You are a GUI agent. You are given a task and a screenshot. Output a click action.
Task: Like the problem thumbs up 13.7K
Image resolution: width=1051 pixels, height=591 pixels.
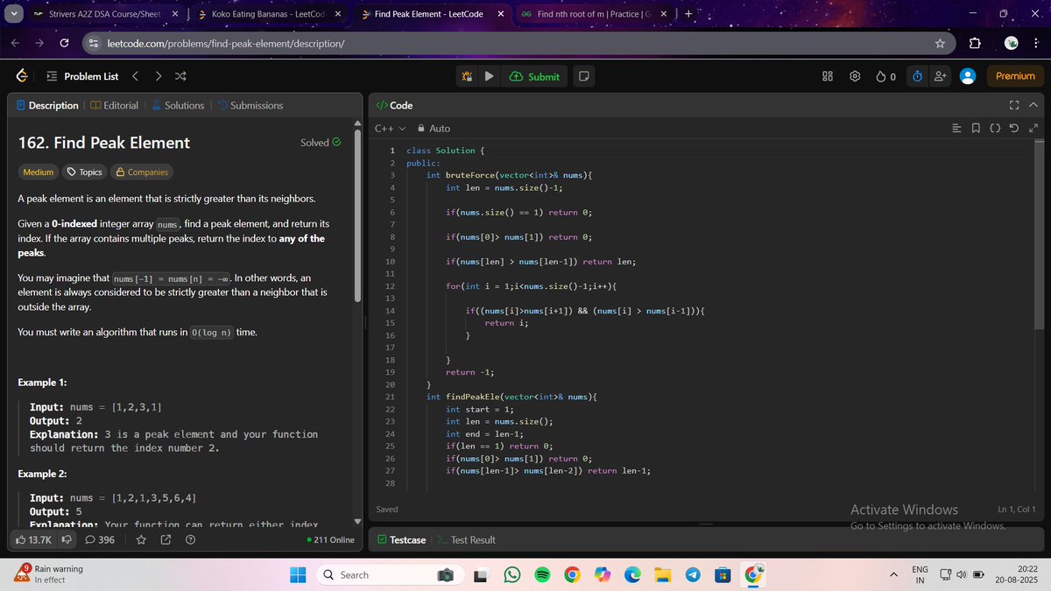34,540
